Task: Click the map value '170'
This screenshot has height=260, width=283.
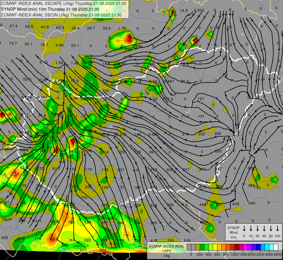Action: coord(89,169)
